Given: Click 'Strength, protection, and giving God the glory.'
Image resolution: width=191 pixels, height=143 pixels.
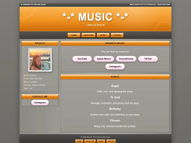Looking at the screenshot, I should pyautogui.click(x=115, y=103).
